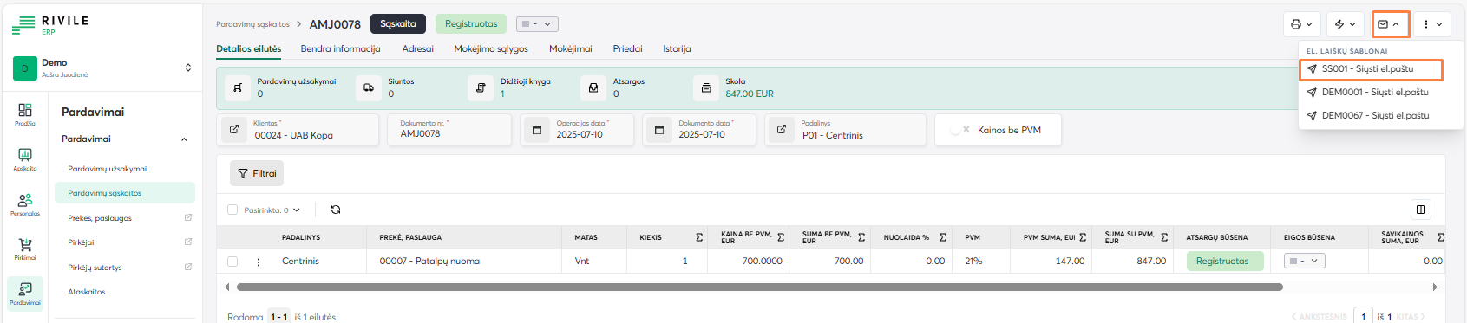Open Personalas module in sidebar
Image resolution: width=1467 pixels, height=323 pixels.
coord(25,204)
